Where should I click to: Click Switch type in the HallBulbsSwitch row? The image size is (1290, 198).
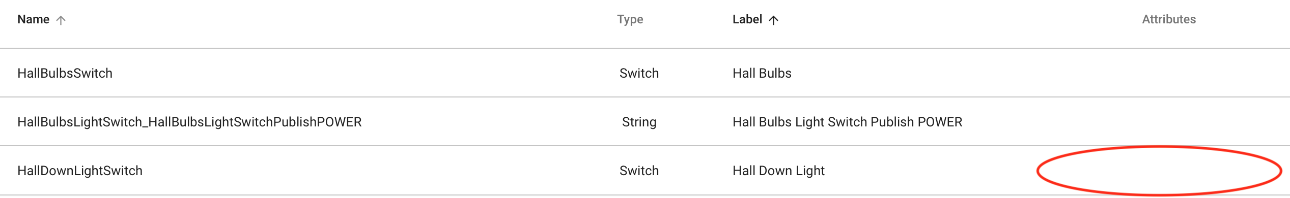point(639,73)
